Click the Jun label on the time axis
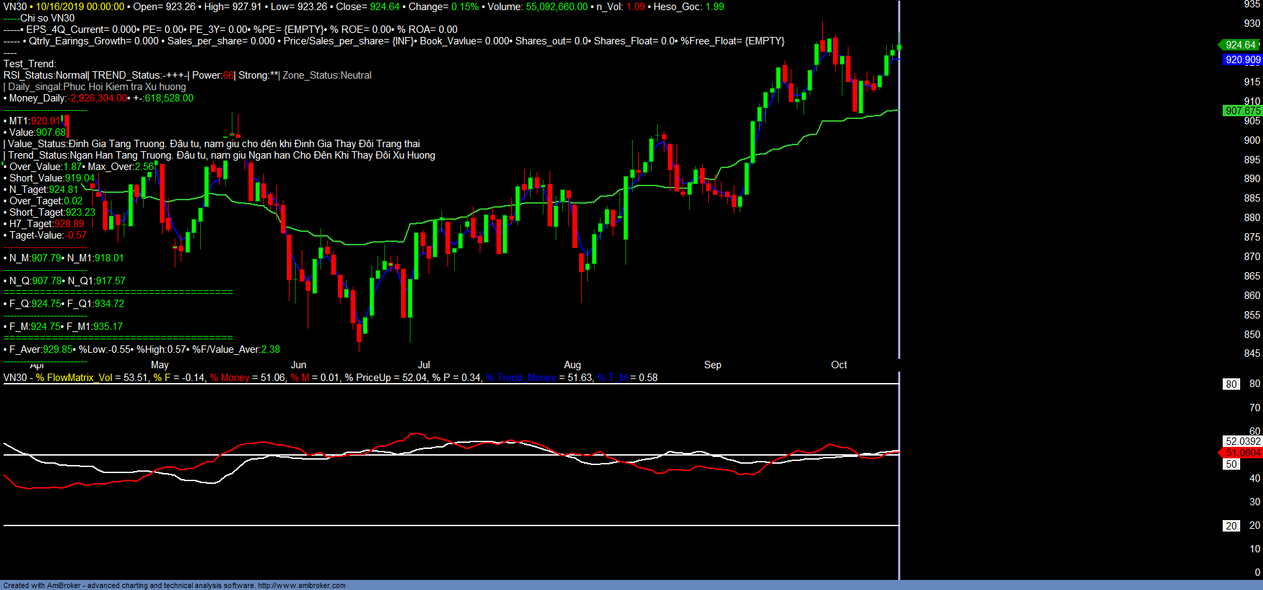The image size is (1263, 590). click(298, 365)
